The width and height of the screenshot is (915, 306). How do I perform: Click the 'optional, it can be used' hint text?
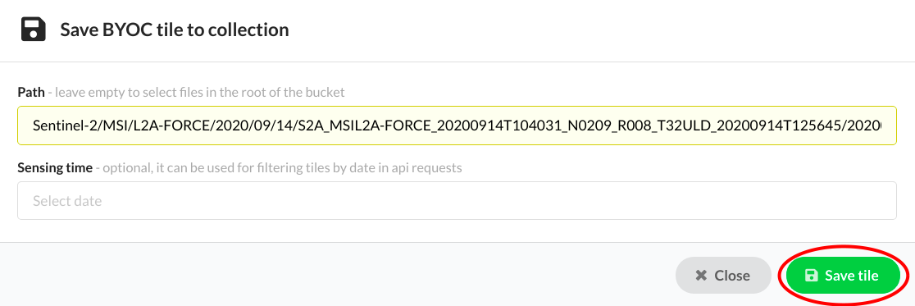click(x=279, y=168)
